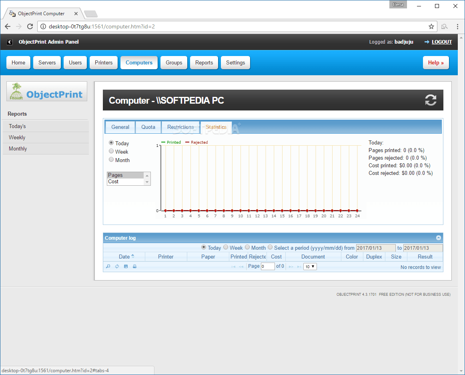Switch to the Quota tab
Image resolution: width=465 pixels, height=375 pixels.
point(148,127)
